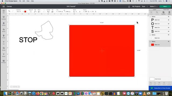
Task: Open the Edit menu in menu bar
Action: (24, 1)
